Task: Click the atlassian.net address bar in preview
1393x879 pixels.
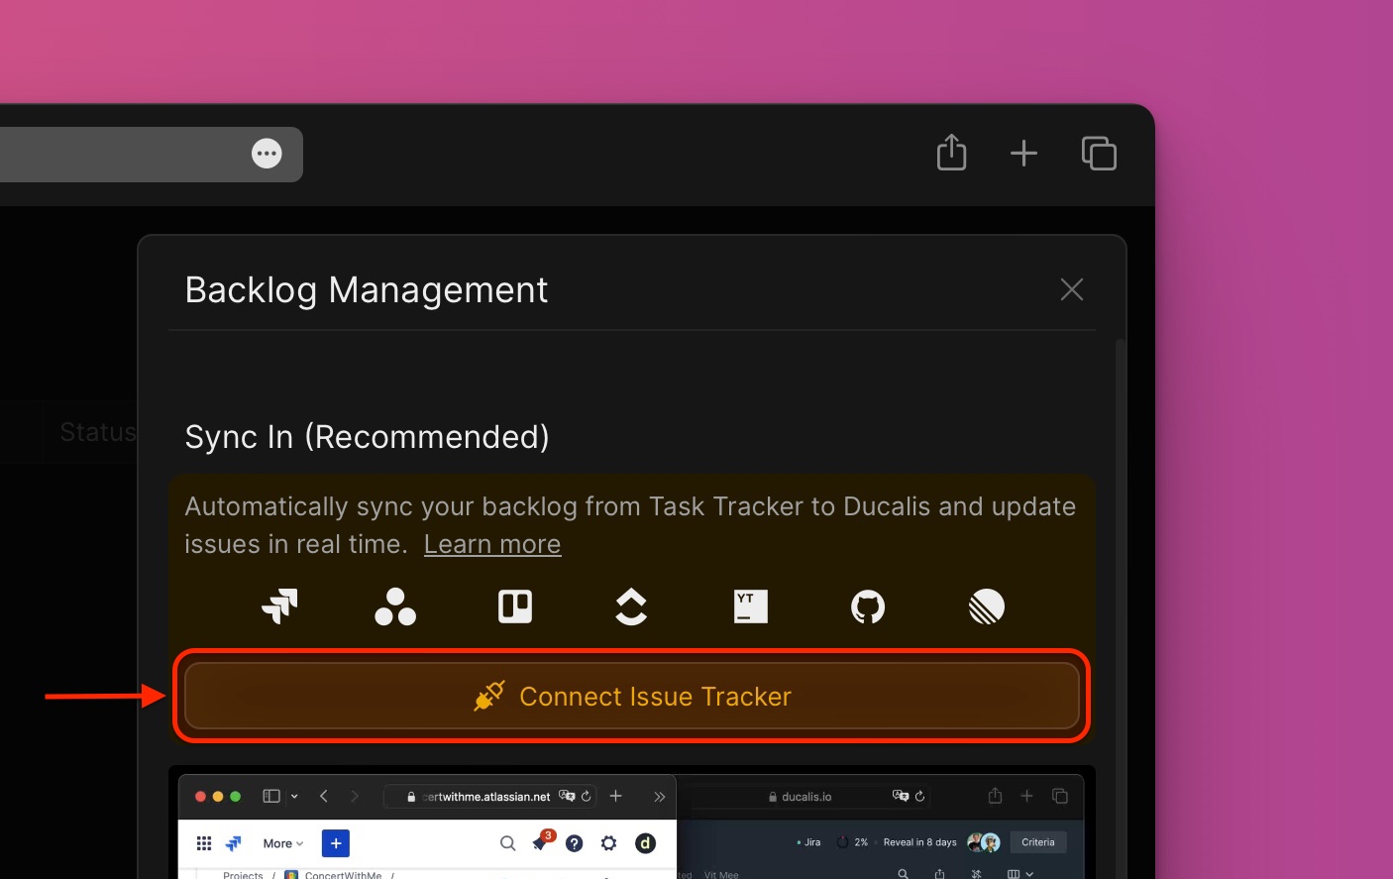Action: 489,796
